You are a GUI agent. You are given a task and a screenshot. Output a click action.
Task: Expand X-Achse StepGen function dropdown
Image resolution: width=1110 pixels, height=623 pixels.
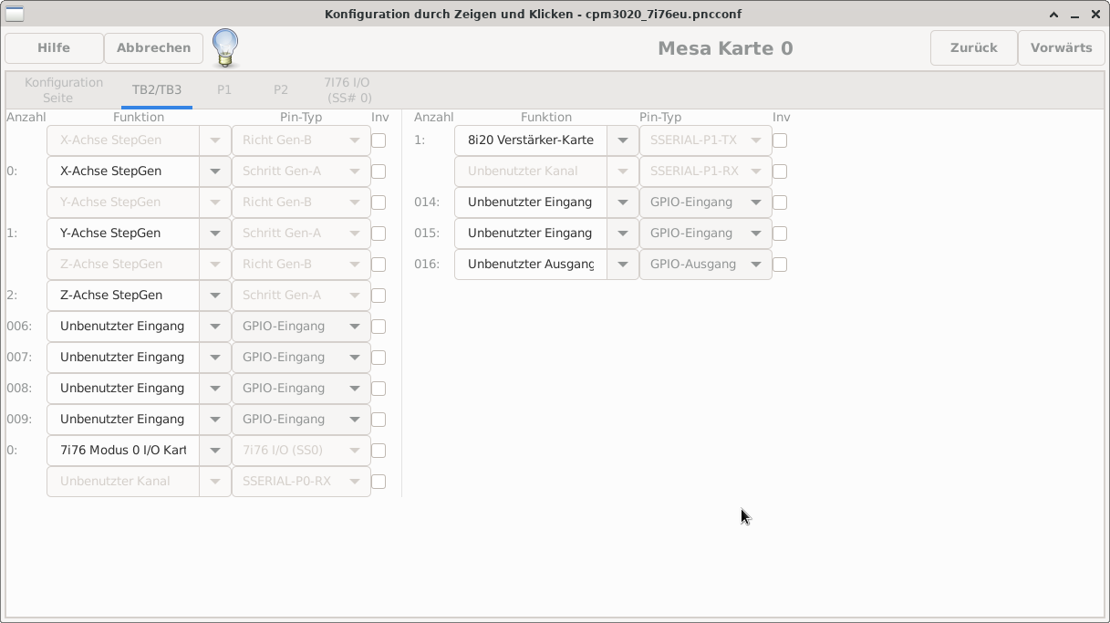pyautogui.click(x=215, y=171)
